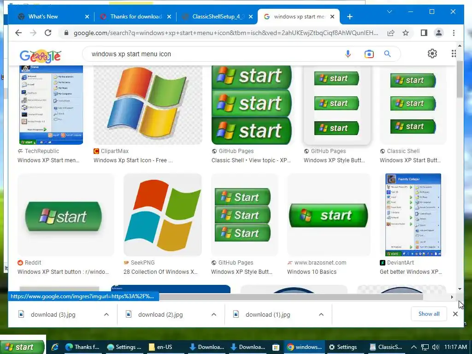The width and height of the screenshot is (472, 354).
Task: Reload the current Google search page
Action: 48,33
